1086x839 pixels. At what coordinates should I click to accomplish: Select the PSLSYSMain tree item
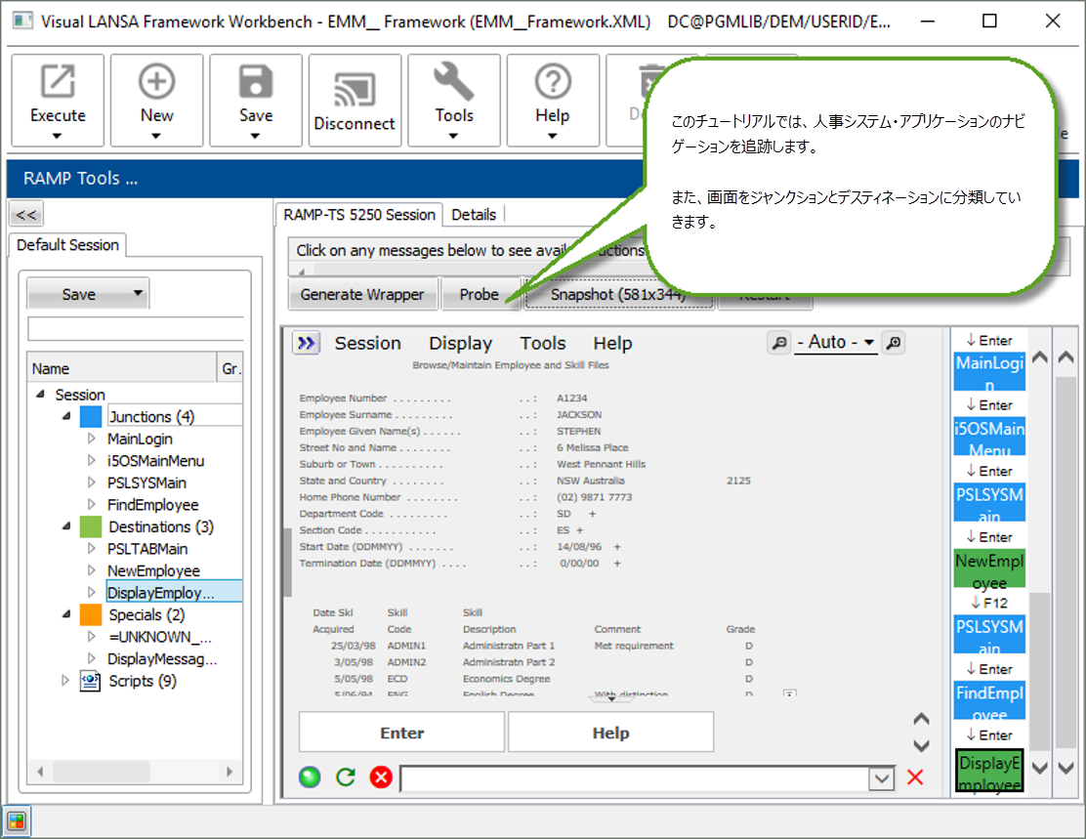tap(146, 482)
